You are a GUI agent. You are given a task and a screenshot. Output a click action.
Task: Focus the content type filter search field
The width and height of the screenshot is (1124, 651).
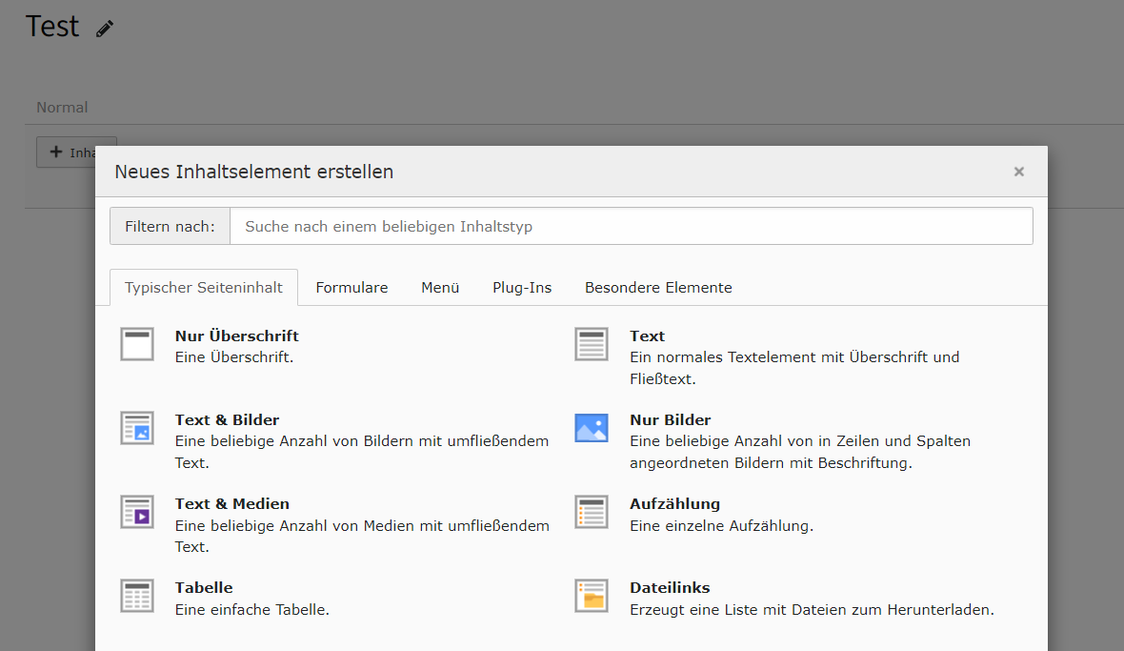click(631, 227)
